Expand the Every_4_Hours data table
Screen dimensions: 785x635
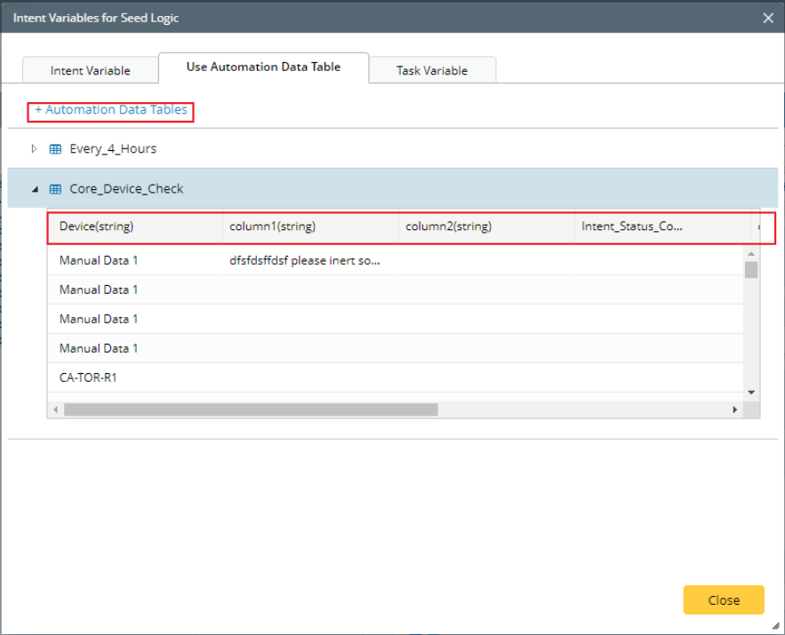coord(35,148)
